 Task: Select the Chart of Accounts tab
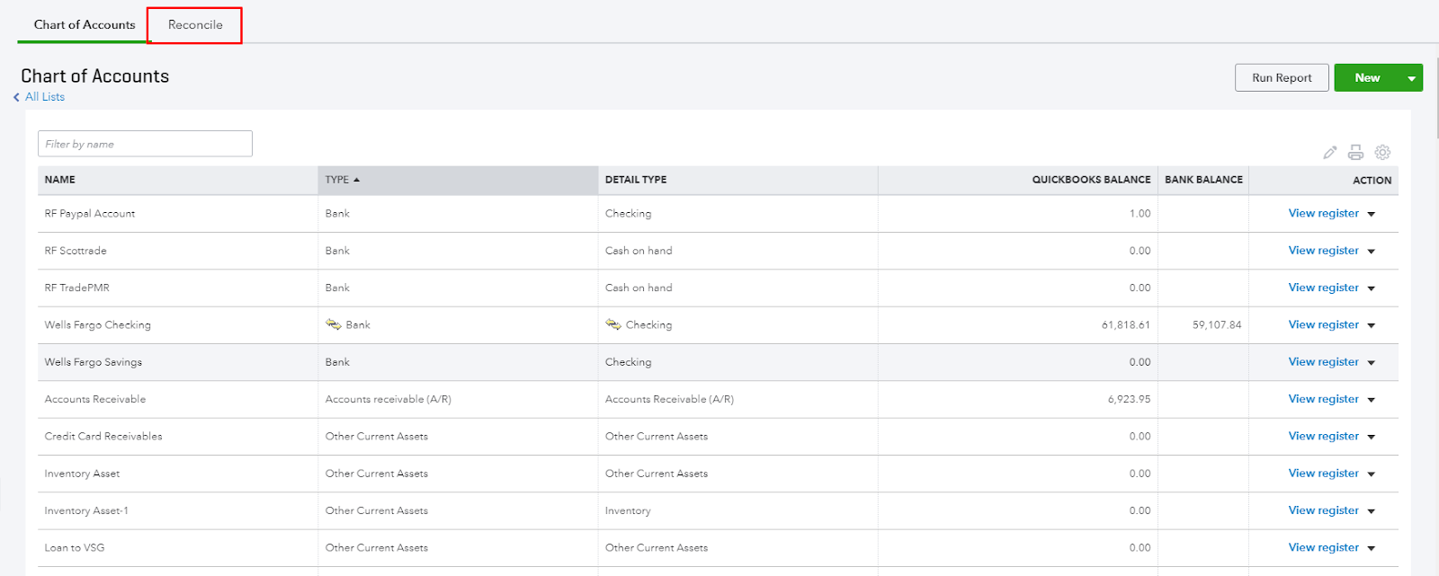[85, 25]
